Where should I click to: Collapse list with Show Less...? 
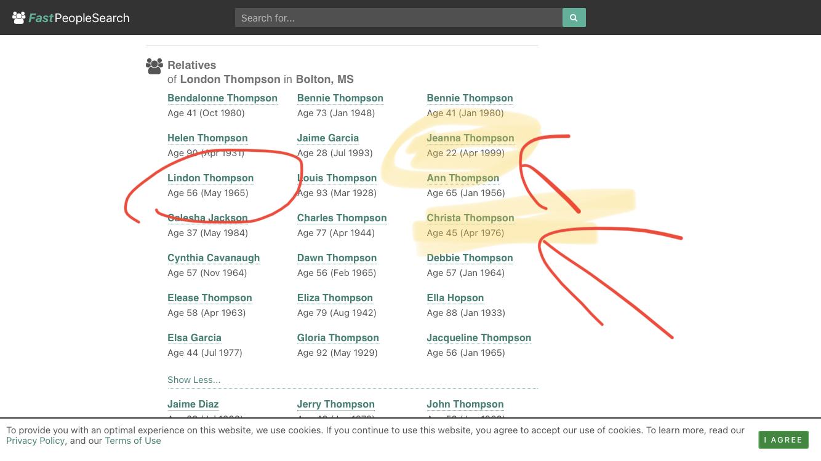pyautogui.click(x=194, y=380)
